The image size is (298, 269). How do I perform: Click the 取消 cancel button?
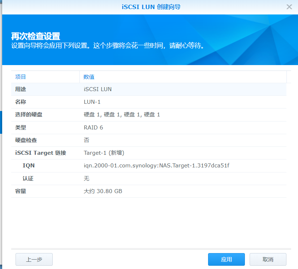[x=268, y=259]
